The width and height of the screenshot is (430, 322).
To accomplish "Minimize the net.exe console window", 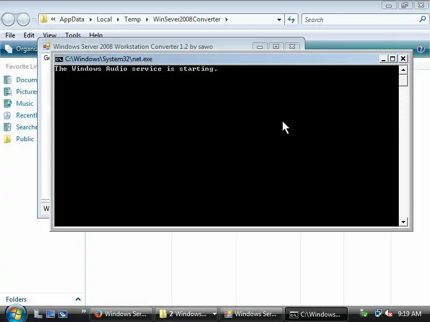I will click(x=383, y=58).
